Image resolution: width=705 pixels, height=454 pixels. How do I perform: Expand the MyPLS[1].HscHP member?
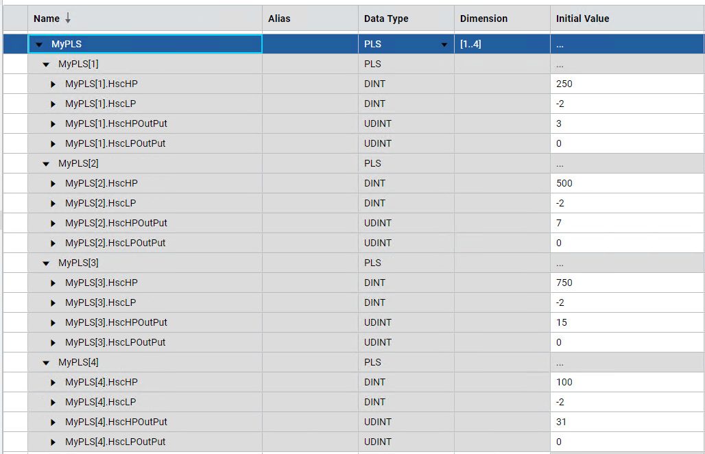click(x=53, y=84)
